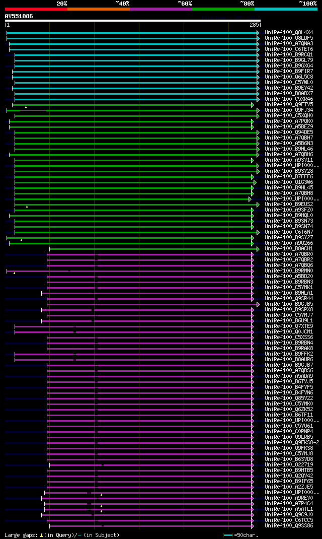This screenshot has width=322, height=539.
Task: Select the UniRef100_Q9SS86 label
Action: coord(289,526)
